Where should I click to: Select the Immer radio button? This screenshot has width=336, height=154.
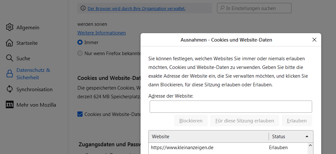tap(80, 42)
